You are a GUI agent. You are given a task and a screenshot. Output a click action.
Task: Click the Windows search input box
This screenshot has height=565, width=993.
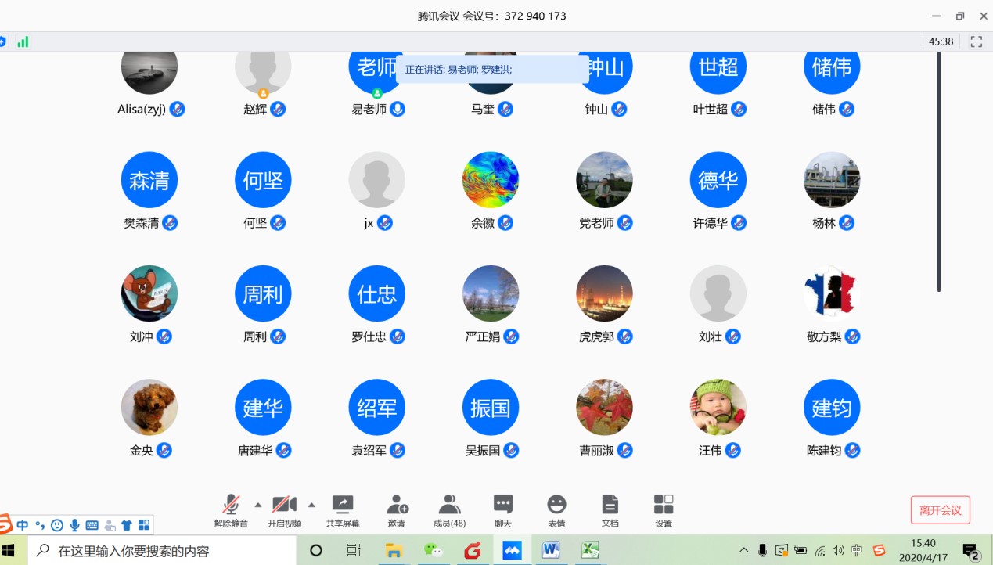click(x=164, y=550)
